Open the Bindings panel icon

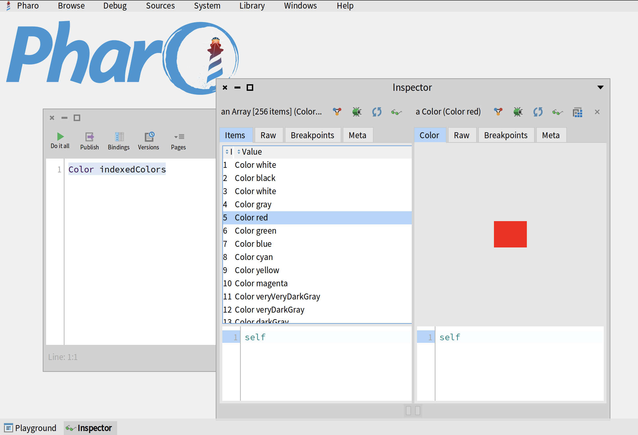pyautogui.click(x=119, y=137)
